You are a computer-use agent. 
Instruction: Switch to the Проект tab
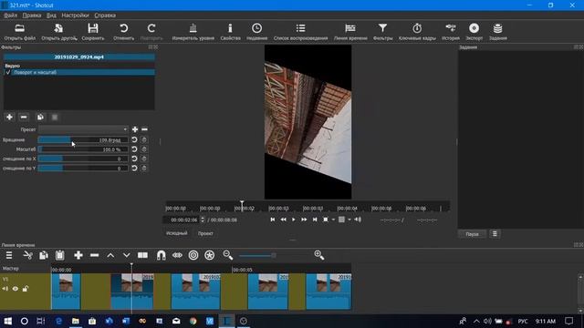click(x=205, y=233)
